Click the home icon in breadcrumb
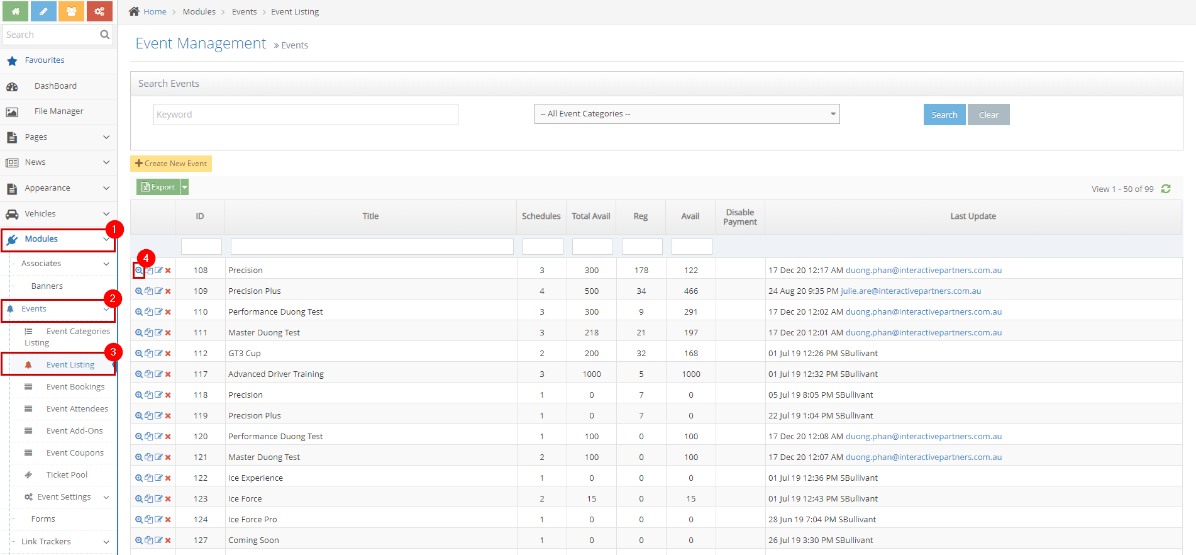Viewport: 1196px width, 555px height. (x=134, y=11)
